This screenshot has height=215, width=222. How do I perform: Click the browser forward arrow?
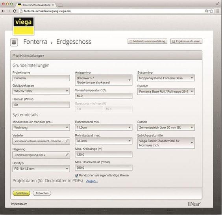point(9,11)
